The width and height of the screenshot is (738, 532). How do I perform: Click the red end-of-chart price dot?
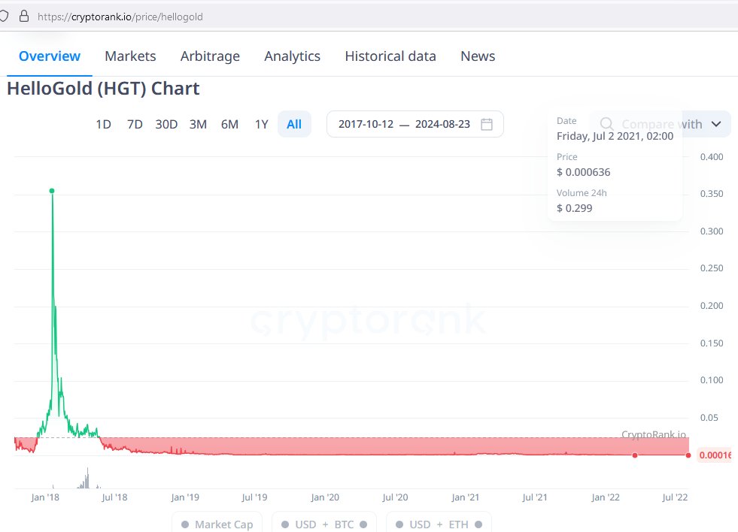pyautogui.click(x=688, y=455)
